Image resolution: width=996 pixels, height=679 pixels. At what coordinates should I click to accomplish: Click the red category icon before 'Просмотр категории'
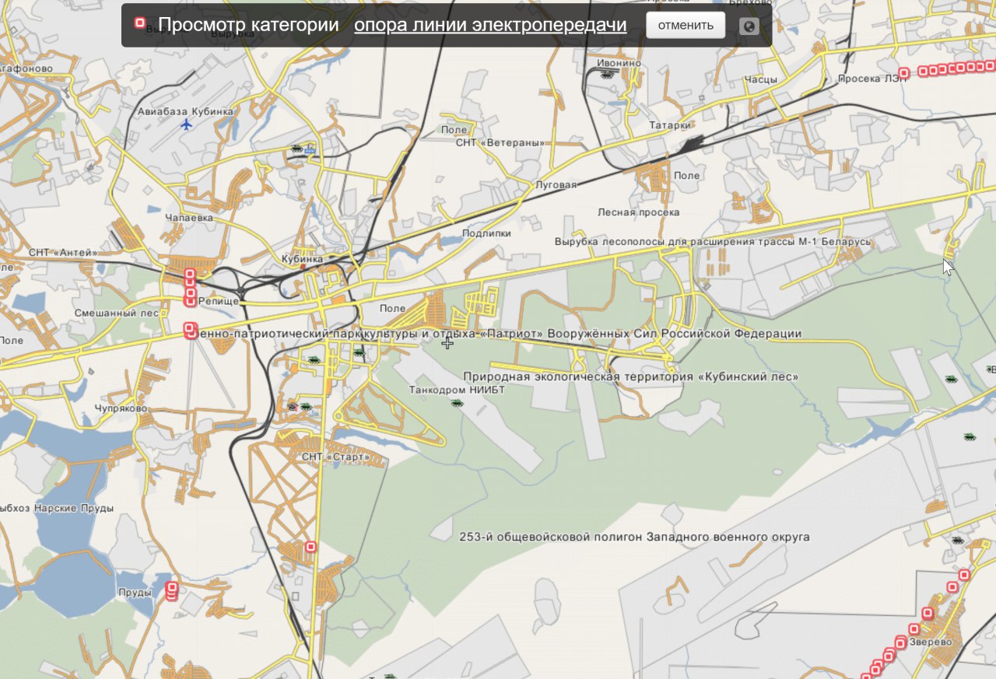point(140,24)
